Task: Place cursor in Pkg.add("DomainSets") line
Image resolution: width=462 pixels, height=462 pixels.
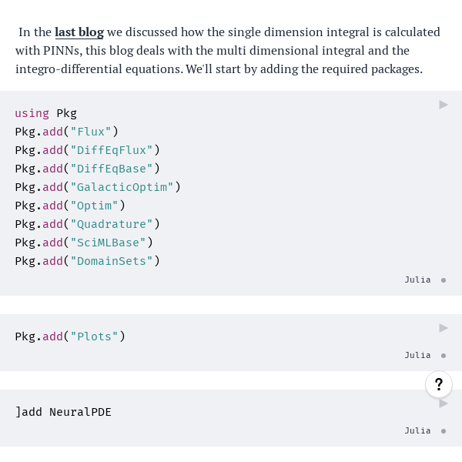Action: pyautogui.click(x=88, y=261)
